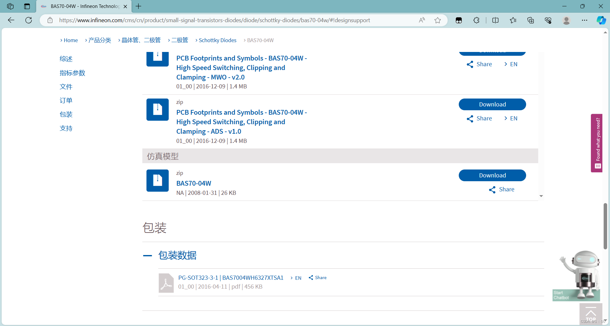Open PG-SOT323-3-1 BAS7004WH6327XTSA1 document
Image resolution: width=610 pixels, height=326 pixels.
(231, 278)
